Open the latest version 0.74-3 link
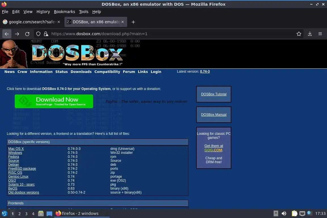Screen dimensions: 327x218 [205, 72]
